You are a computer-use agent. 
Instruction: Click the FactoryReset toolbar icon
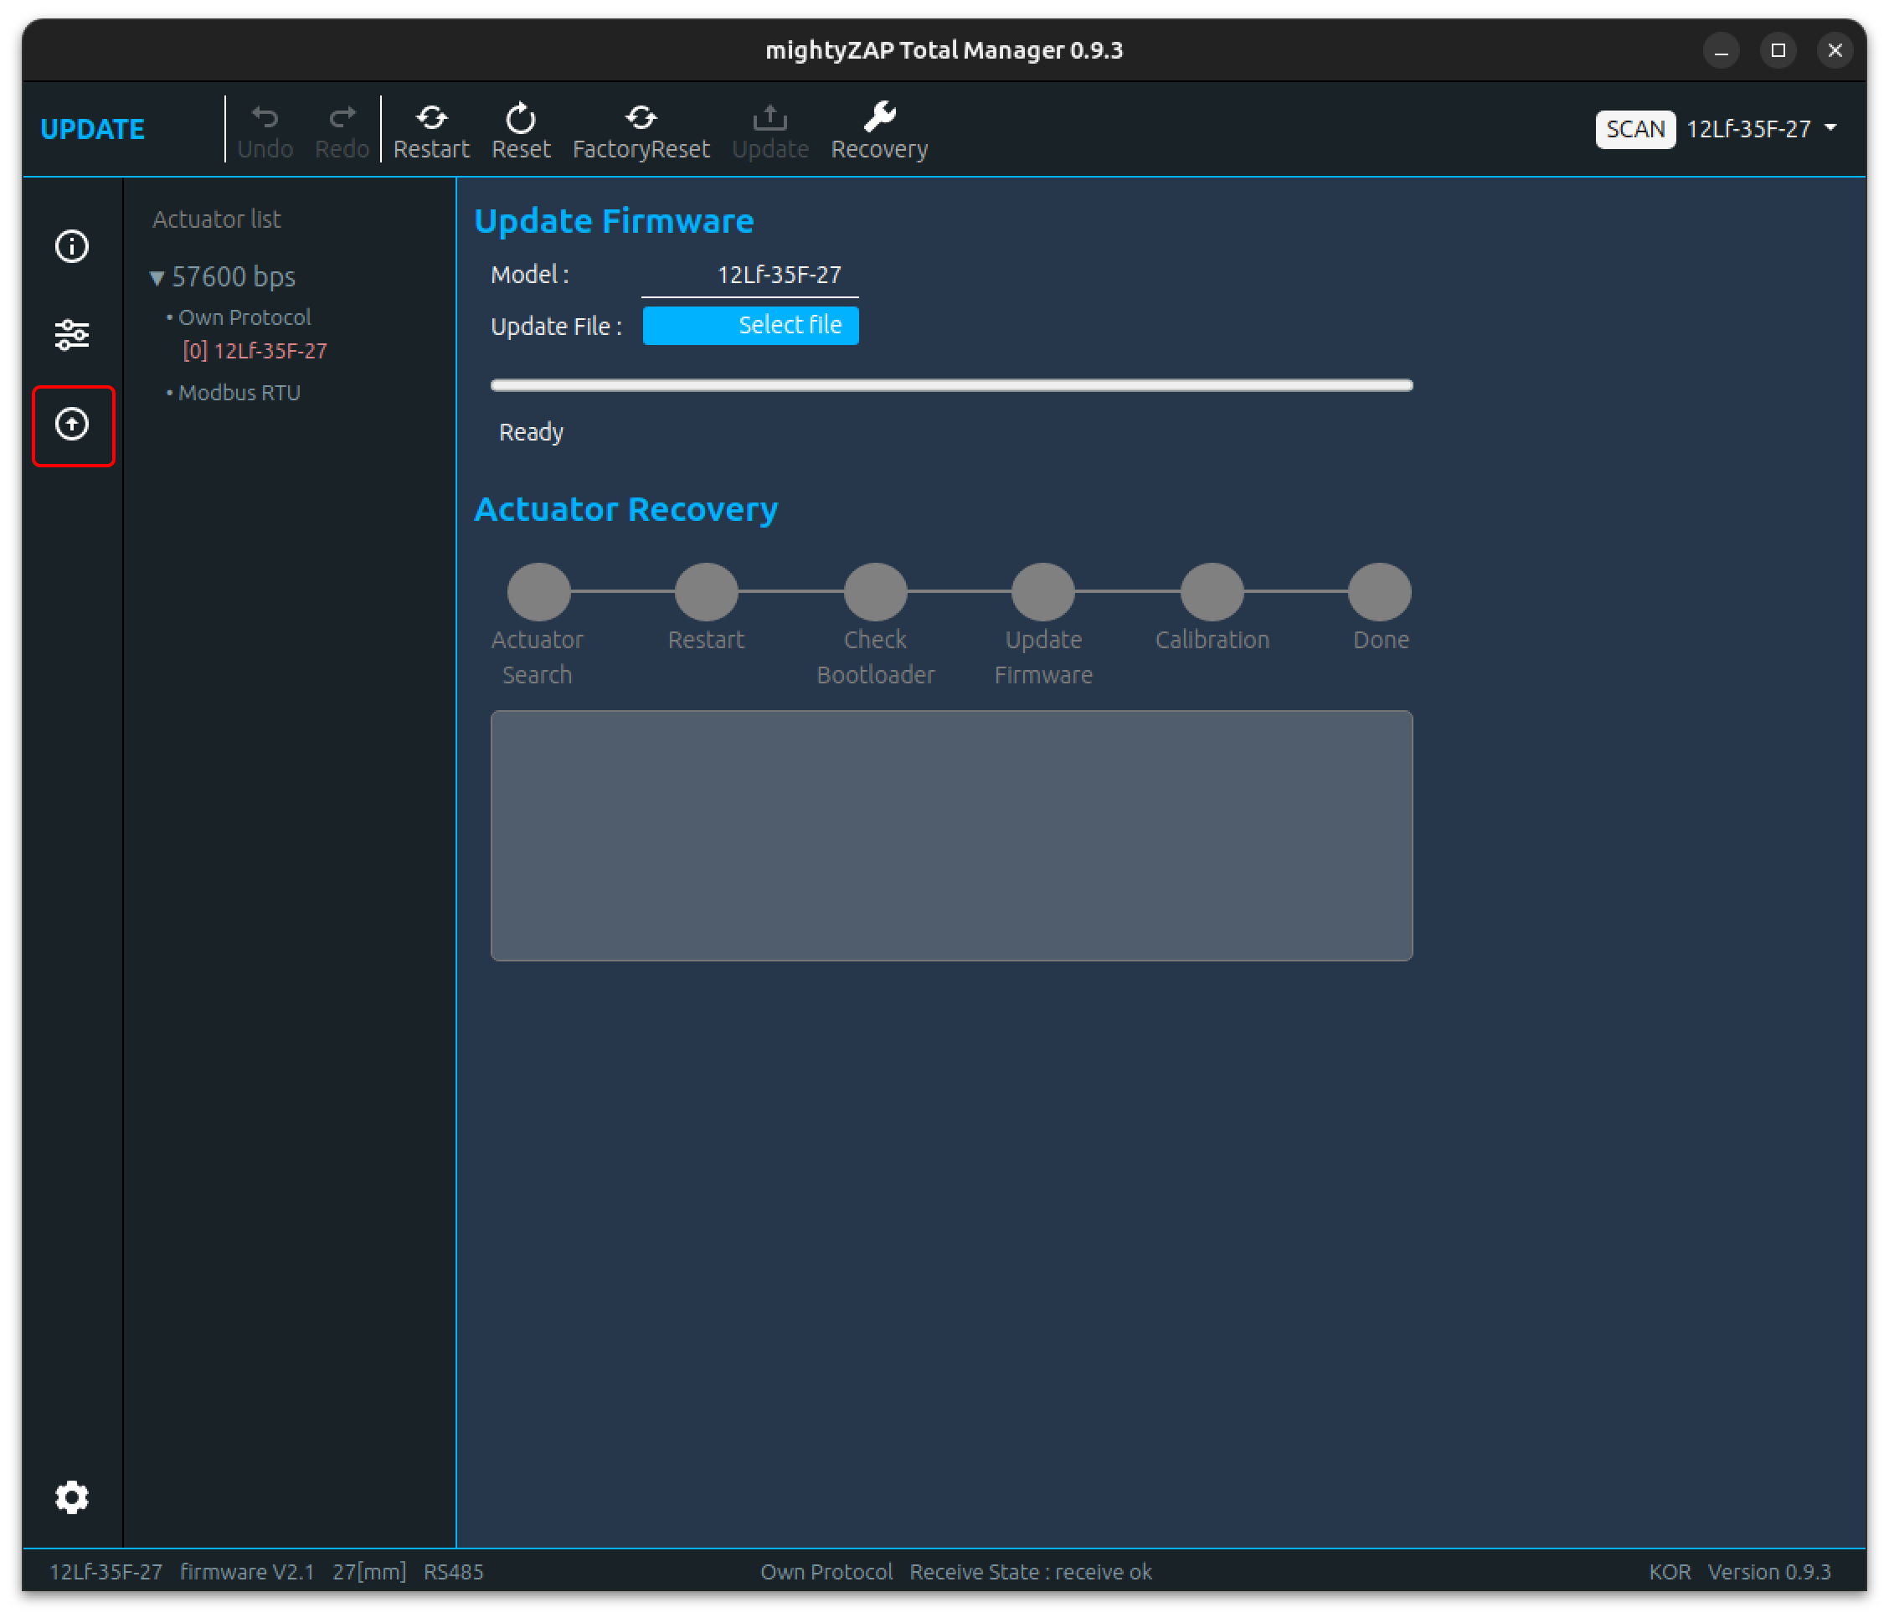(641, 117)
